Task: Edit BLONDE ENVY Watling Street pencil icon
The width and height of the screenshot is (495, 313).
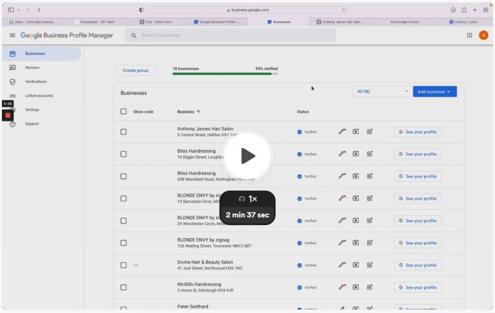Action: [x=342, y=242]
